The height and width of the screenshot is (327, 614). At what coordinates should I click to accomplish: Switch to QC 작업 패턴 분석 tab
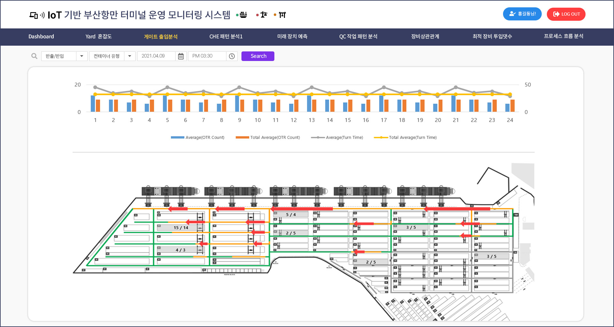(358, 37)
